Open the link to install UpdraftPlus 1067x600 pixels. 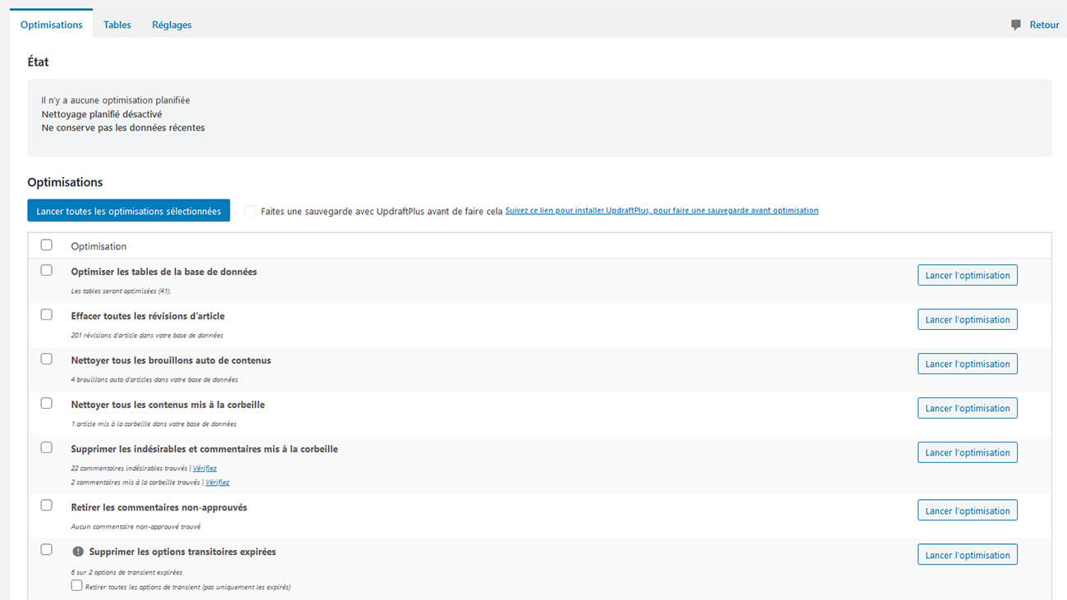[662, 211]
